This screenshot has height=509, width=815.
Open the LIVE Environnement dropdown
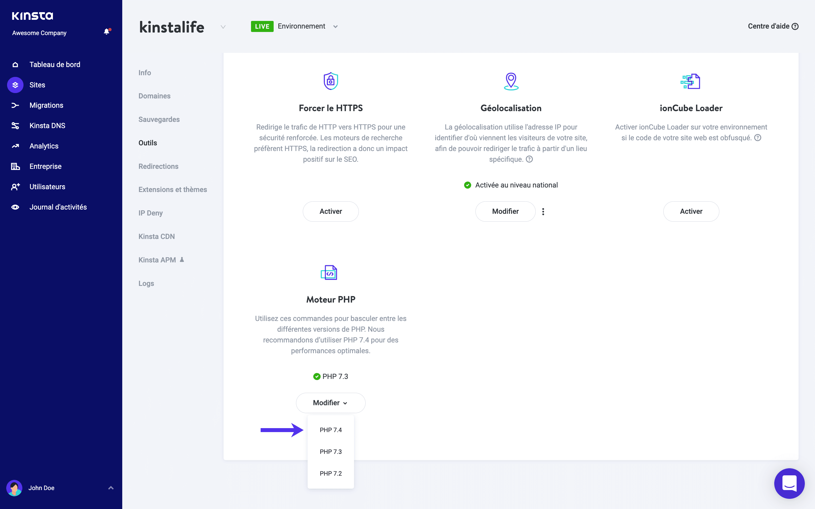[335, 27]
